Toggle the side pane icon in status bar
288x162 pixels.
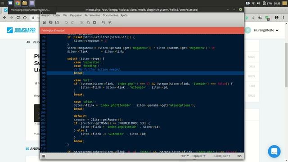pyautogui.click(x=44, y=156)
